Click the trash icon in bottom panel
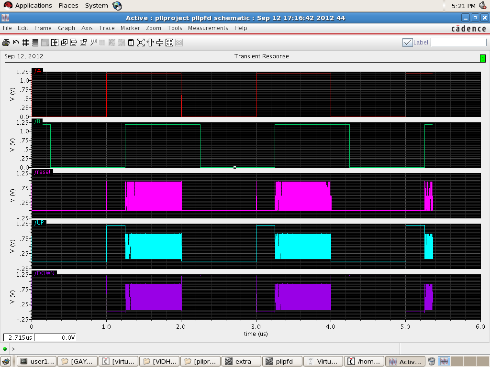Viewport: 490px width, 367px height. 432,361
